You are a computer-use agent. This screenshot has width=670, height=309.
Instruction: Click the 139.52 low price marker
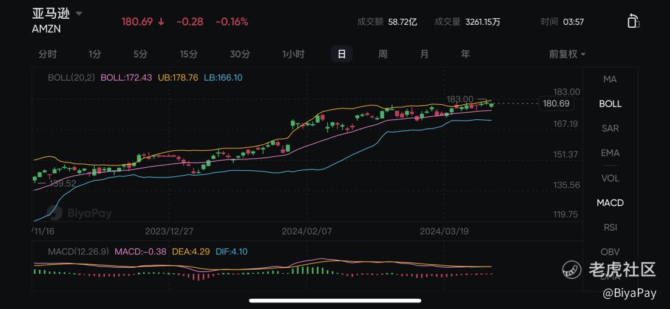(63, 184)
